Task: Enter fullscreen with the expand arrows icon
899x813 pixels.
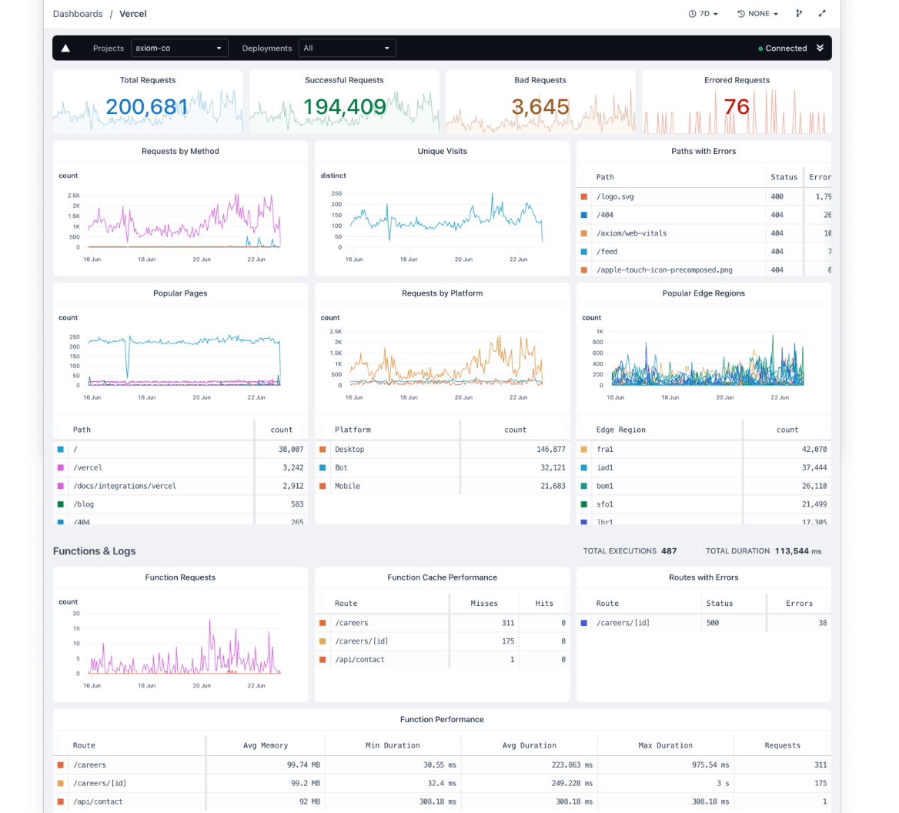Action: pyautogui.click(x=822, y=14)
